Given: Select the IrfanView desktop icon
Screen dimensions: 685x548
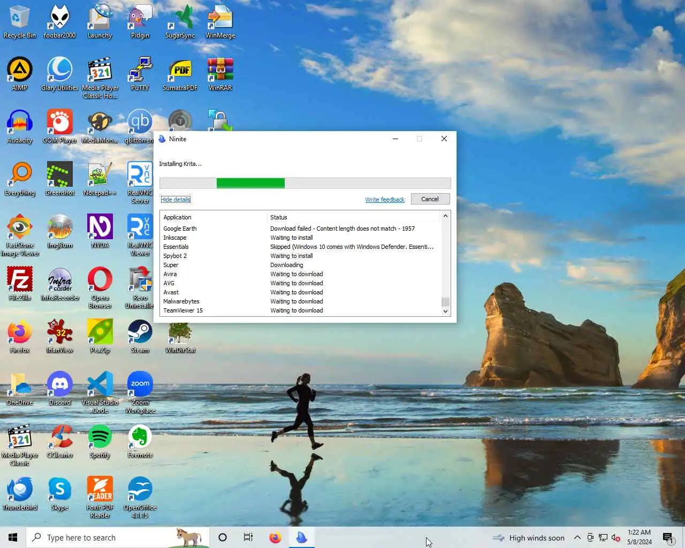Looking at the screenshot, I should coord(59,336).
